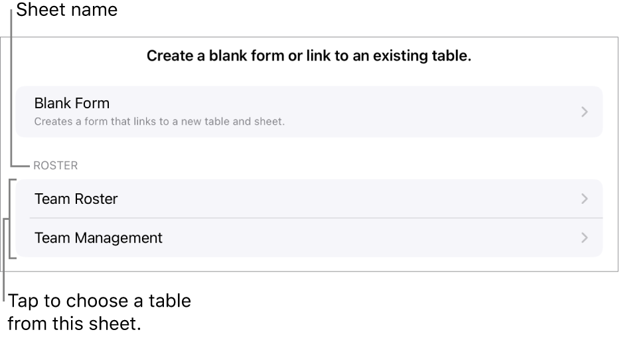Select the Blank Form title text
This screenshot has width=620, height=340.
72,104
